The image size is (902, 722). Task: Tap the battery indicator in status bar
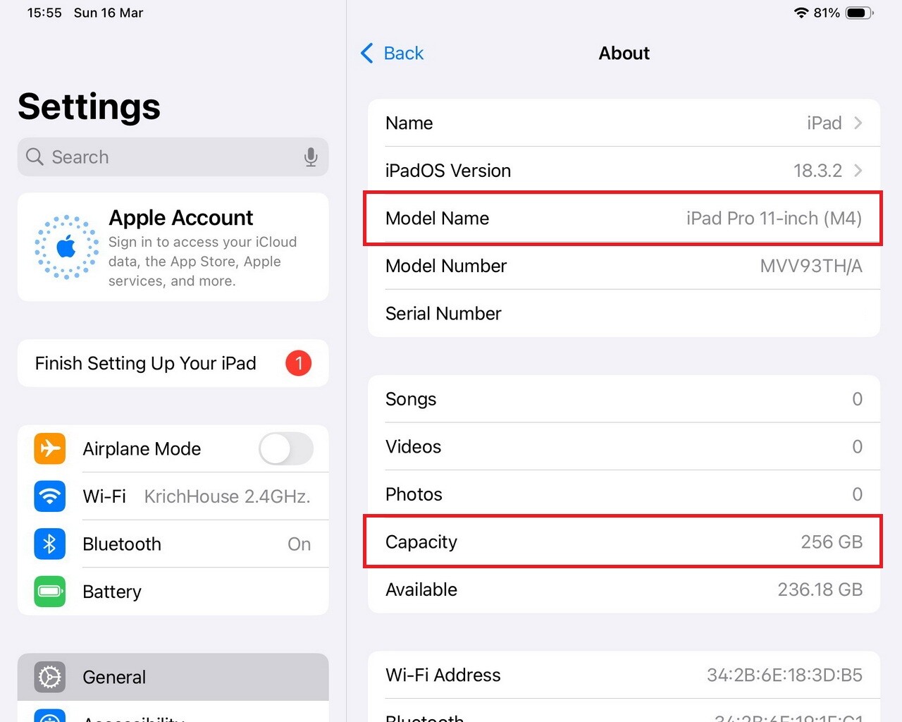[859, 13]
